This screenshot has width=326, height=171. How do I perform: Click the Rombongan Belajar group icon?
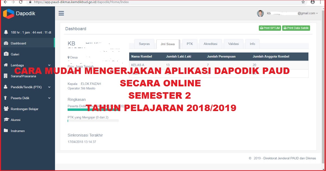[x=6, y=109]
